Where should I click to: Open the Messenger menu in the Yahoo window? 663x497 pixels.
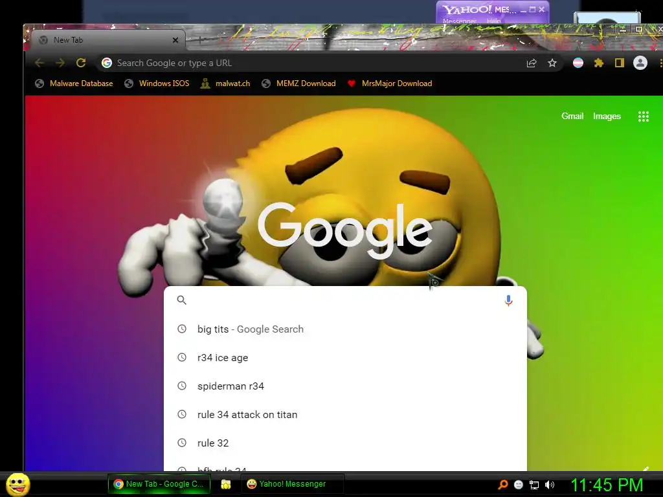coord(459,21)
